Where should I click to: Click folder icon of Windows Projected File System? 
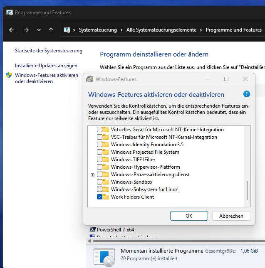click(x=106, y=152)
